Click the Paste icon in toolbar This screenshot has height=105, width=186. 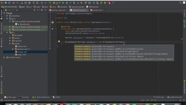click(x=29, y=3)
